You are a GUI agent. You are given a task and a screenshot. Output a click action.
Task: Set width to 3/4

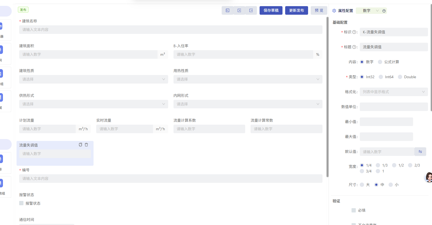point(362,171)
